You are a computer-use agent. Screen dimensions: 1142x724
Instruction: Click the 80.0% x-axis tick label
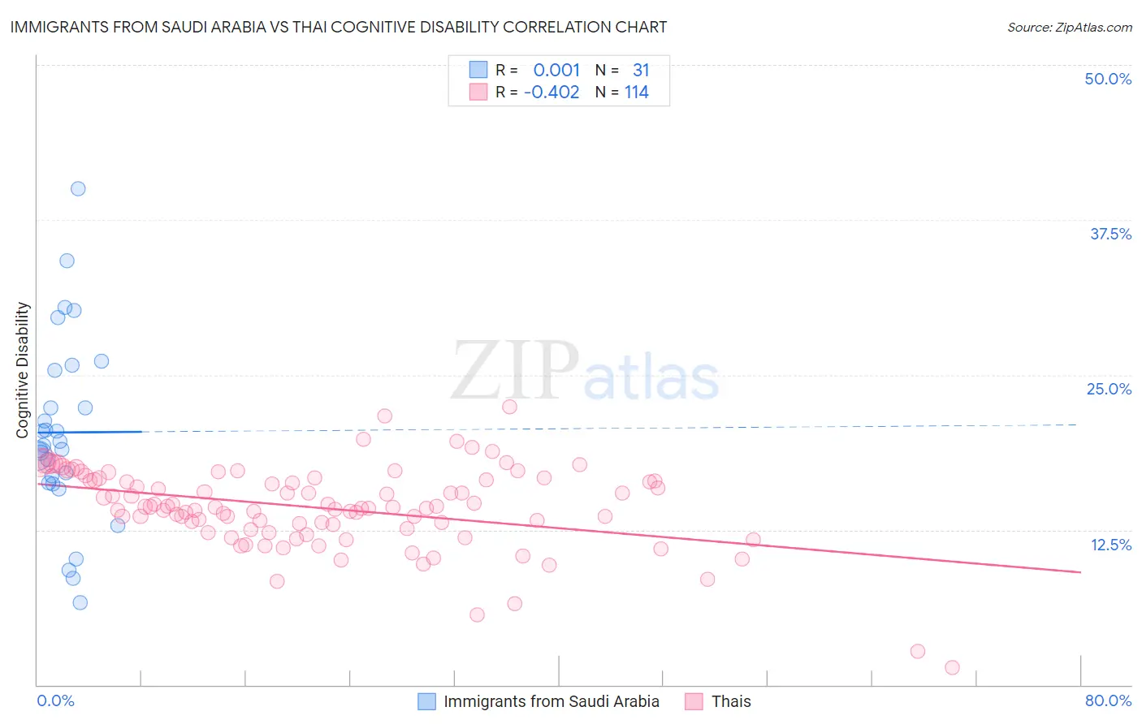[1108, 700]
